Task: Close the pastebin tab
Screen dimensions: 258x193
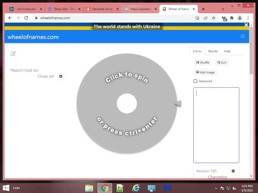Action: tap(156, 9)
